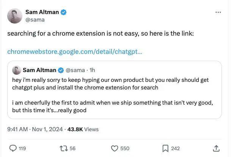Like the tweet with the heart icon
This screenshot has width=231, height=157.
115,148
